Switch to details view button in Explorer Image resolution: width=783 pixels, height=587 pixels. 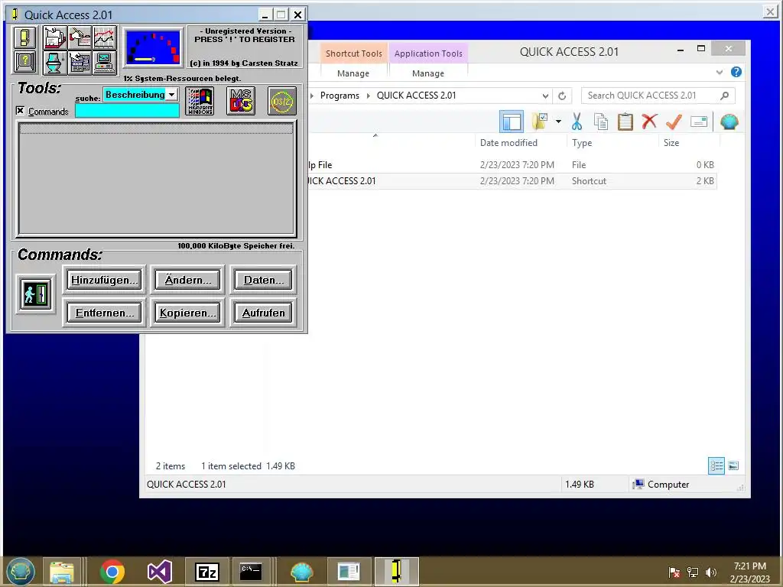tap(716, 465)
